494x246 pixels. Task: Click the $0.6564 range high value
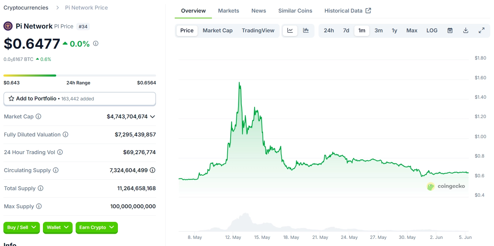[x=146, y=83]
